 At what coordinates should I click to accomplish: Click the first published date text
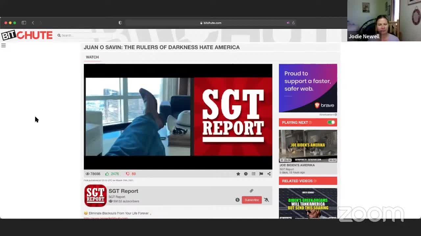click(x=109, y=180)
